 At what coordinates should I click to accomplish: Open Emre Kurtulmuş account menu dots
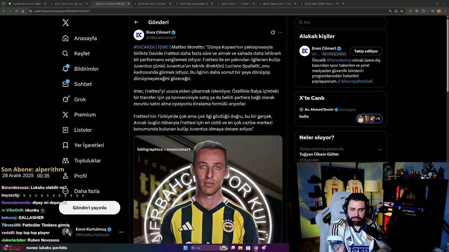point(121,232)
